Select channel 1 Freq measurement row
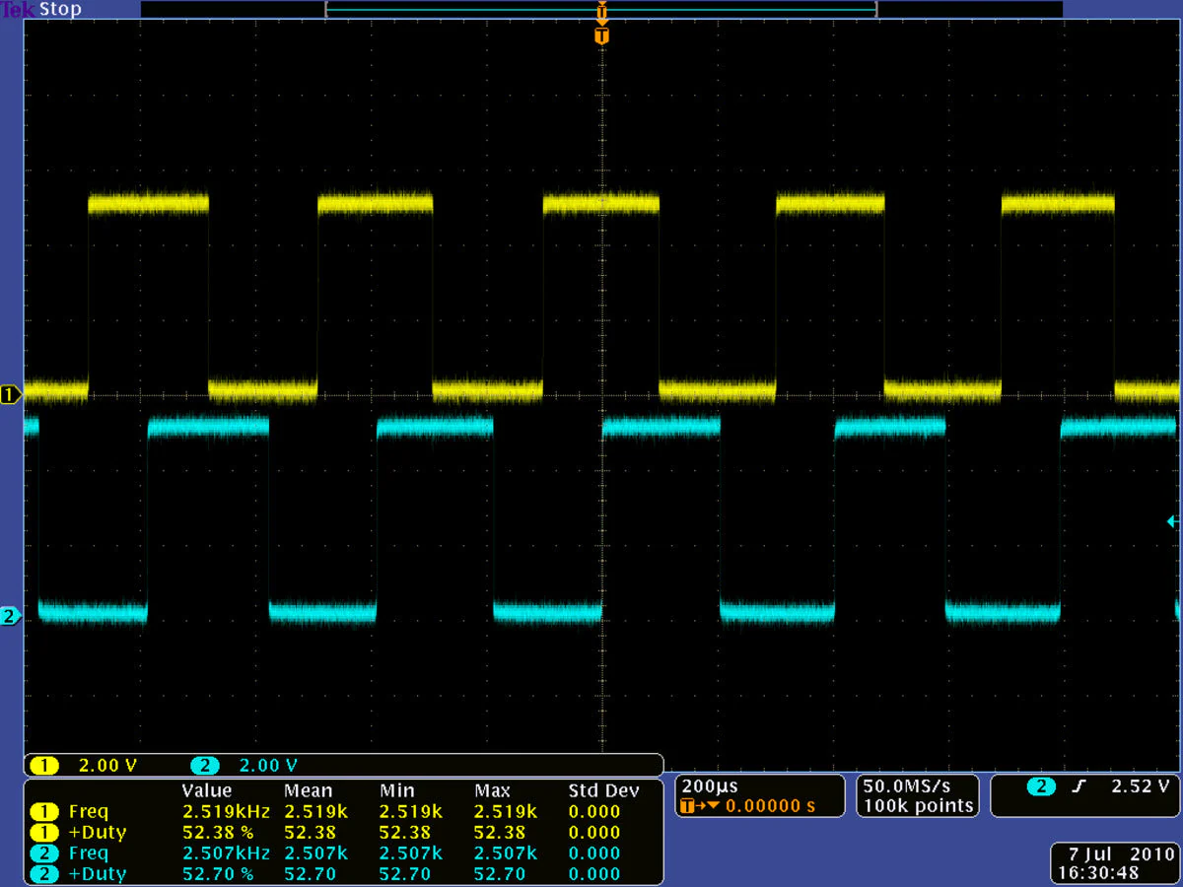The image size is (1183, 887). pos(89,812)
